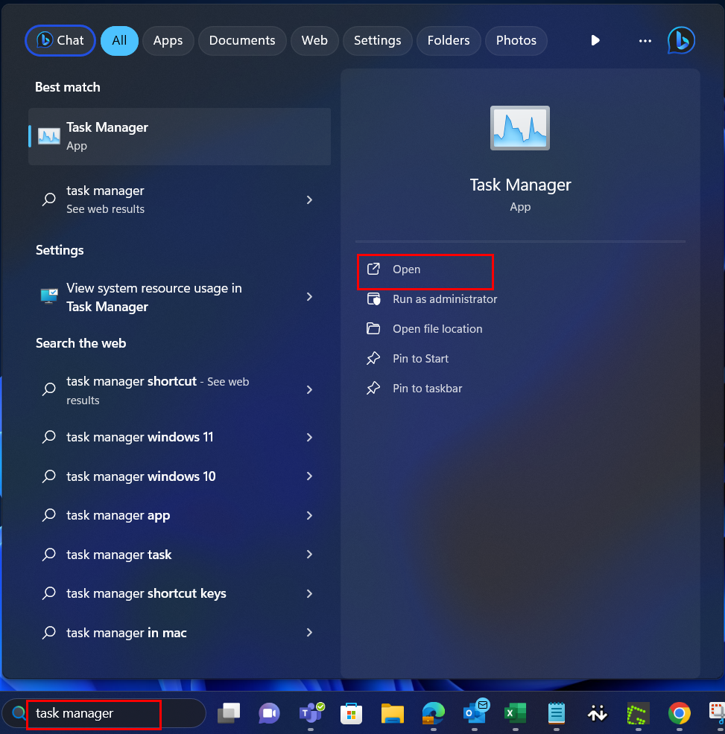
Task: Click the 'Run as administrator' shield icon
Action: (x=373, y=299)
